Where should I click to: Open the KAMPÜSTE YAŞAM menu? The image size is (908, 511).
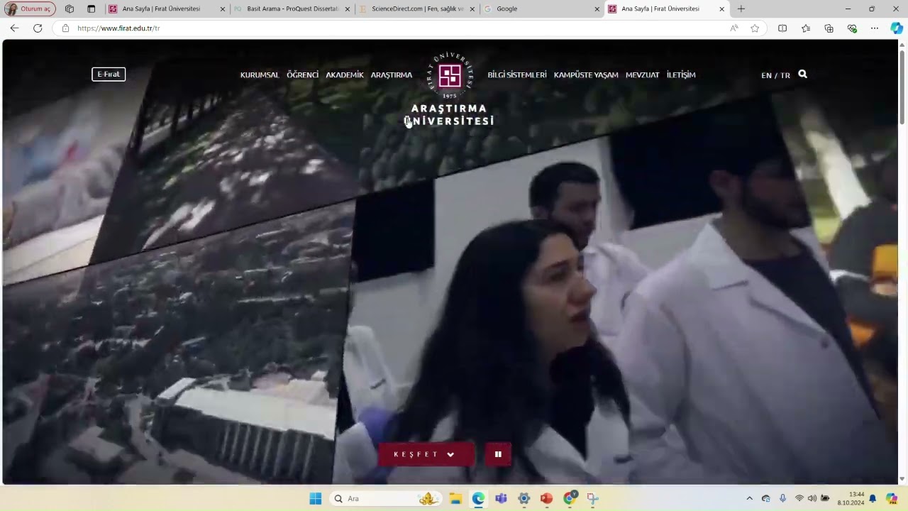pos(586,75)
